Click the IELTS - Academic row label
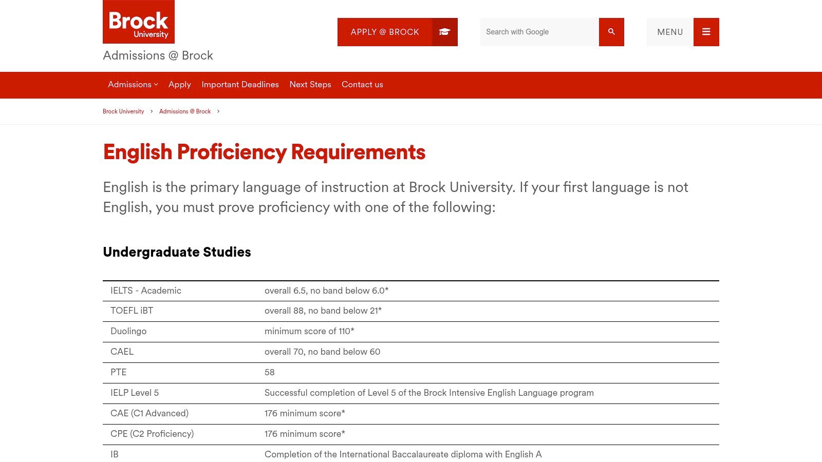This screenshot has width=822, height=462. [x=146, y=291]
